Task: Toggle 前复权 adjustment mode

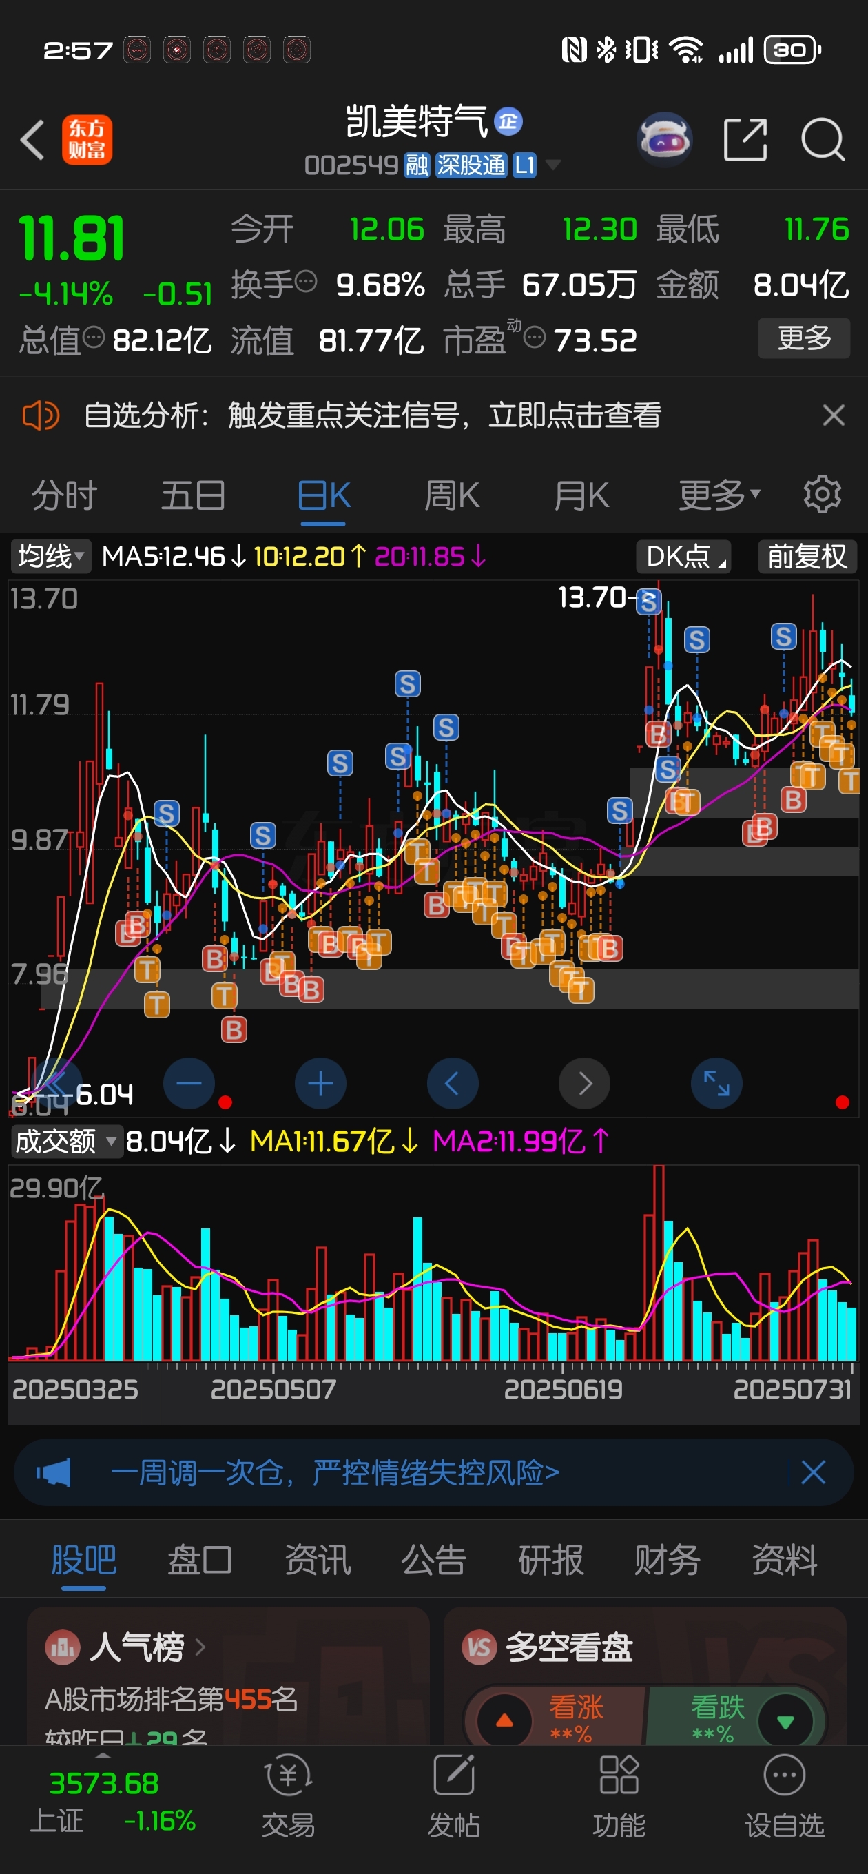Action: tap(807, 557)
